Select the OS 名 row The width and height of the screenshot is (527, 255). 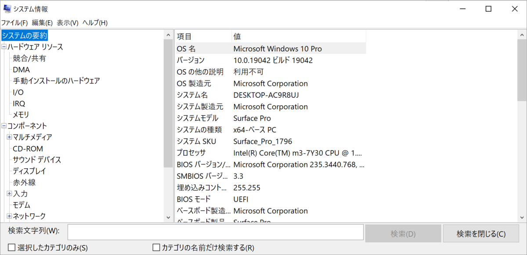tap(270, 48)
